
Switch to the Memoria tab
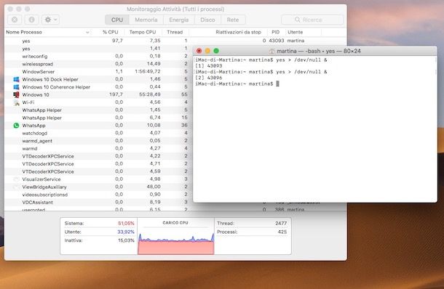pos(146,20)
